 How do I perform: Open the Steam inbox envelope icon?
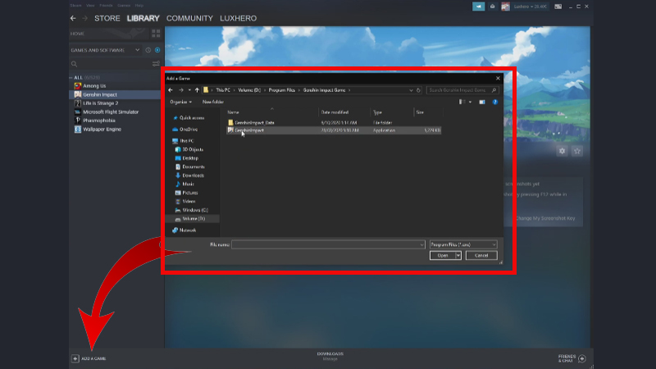[493, 7]
